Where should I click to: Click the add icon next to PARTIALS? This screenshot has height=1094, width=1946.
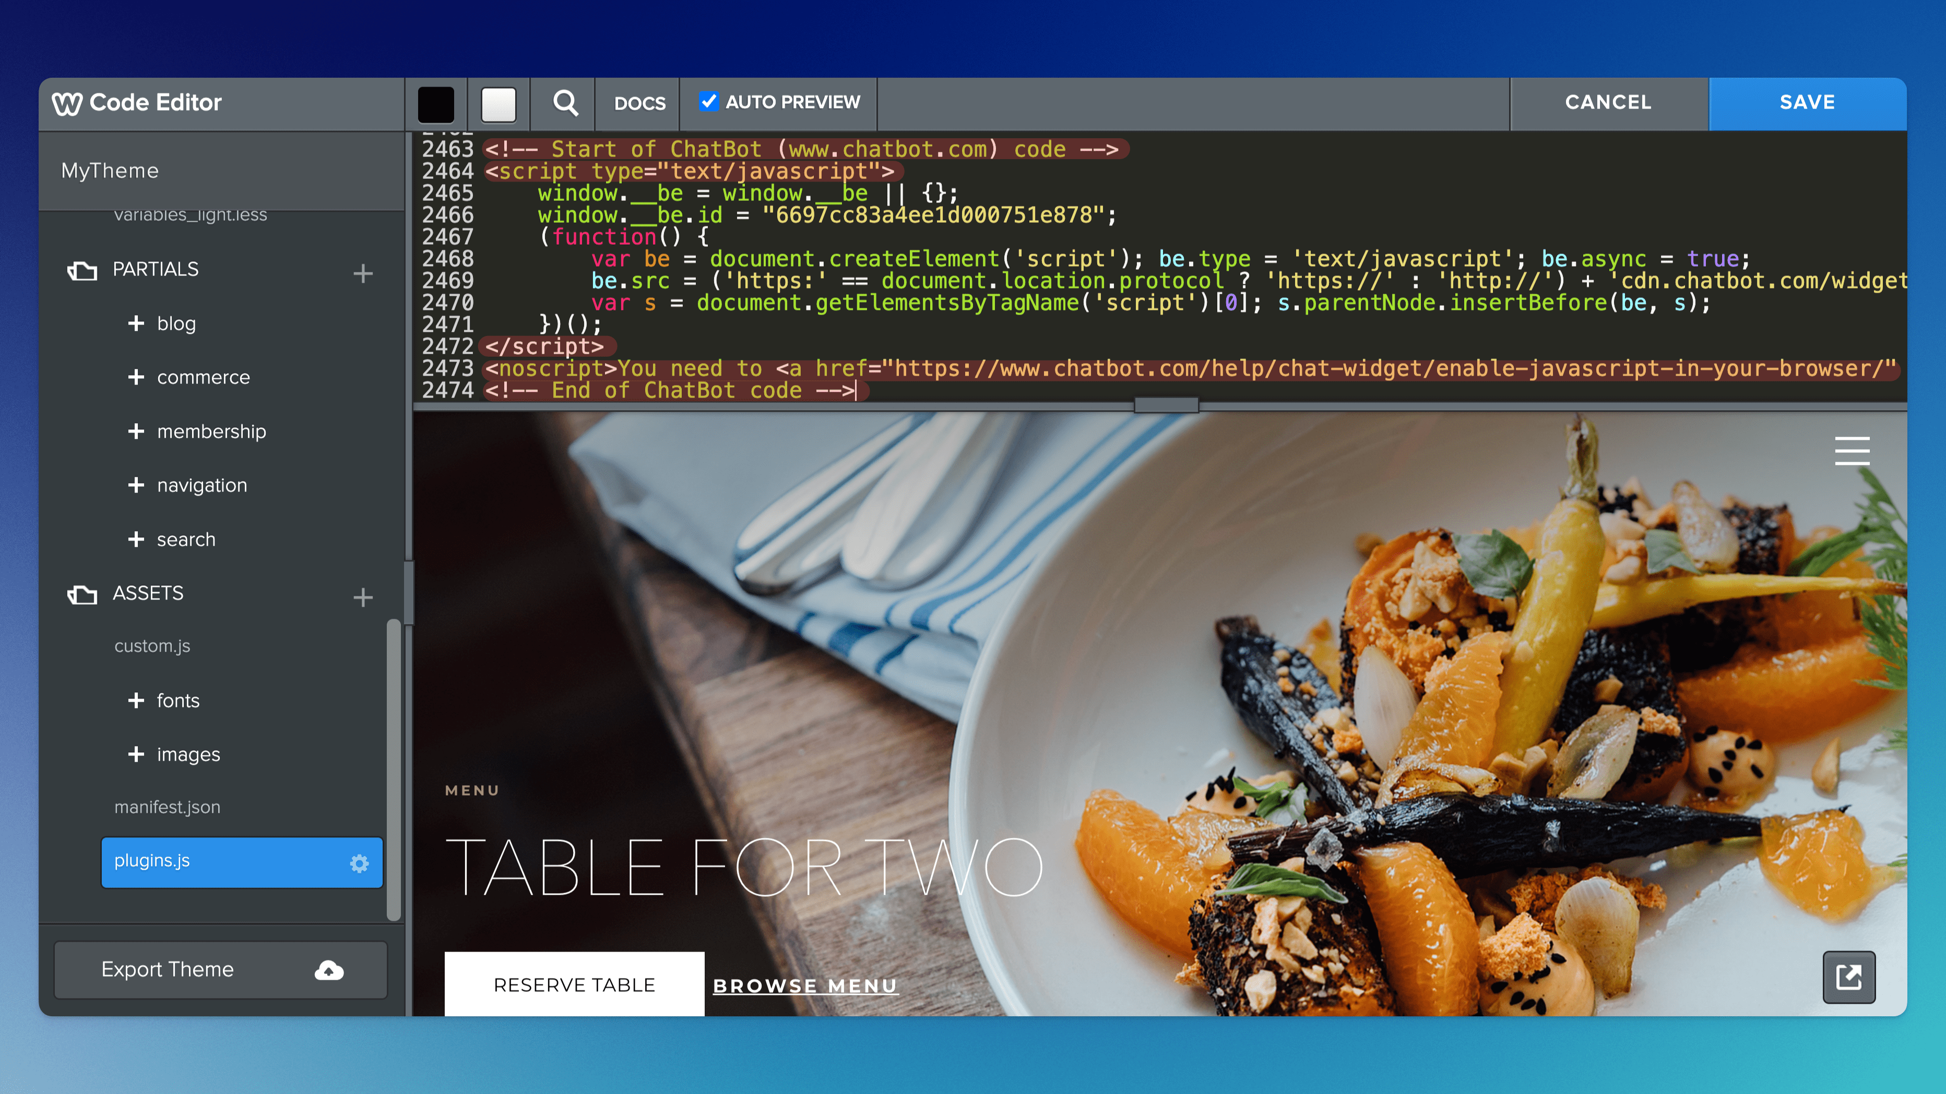tap(363, 272)
